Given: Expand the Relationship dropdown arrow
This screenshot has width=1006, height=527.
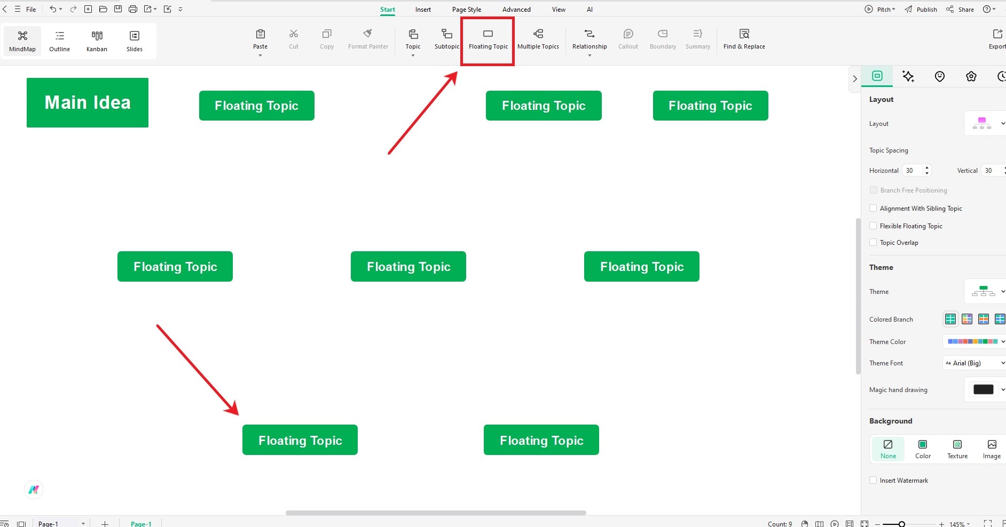Looking at the screenshot, I should [590, 55].
